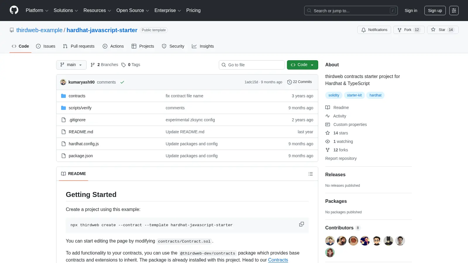Focus the Search or jump to field
This screenshot has height=263, width=468.
(351, 11)
